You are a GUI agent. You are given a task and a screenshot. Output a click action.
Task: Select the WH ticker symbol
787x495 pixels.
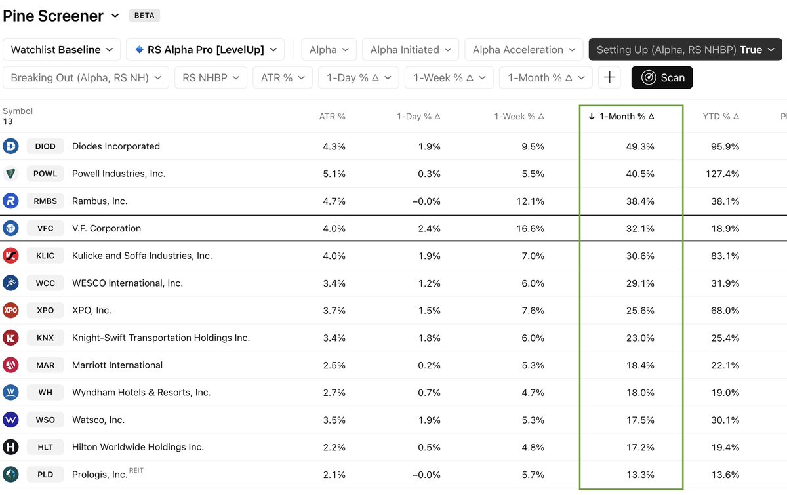45,393
